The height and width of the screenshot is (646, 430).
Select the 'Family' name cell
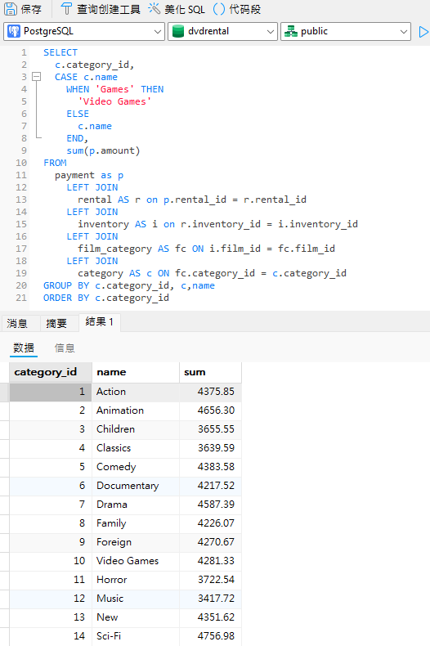tap(136, 523)
